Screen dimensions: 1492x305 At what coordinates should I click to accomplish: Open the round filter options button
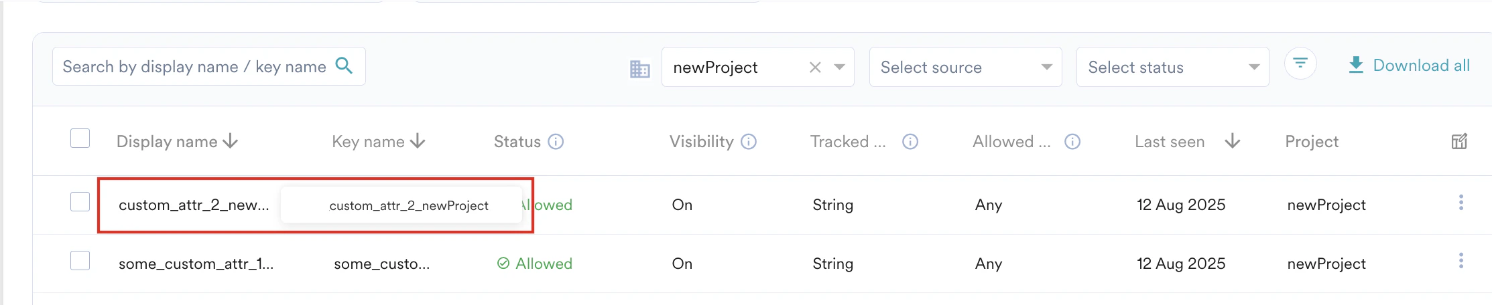click(1300, 64)
